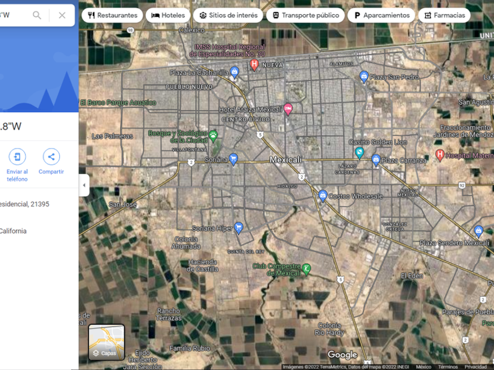
Task: Click the Soriana cart marker near Route 2
Action: [x=233, y=159]
